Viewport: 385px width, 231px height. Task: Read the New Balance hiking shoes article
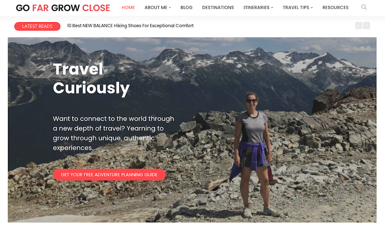130,26
